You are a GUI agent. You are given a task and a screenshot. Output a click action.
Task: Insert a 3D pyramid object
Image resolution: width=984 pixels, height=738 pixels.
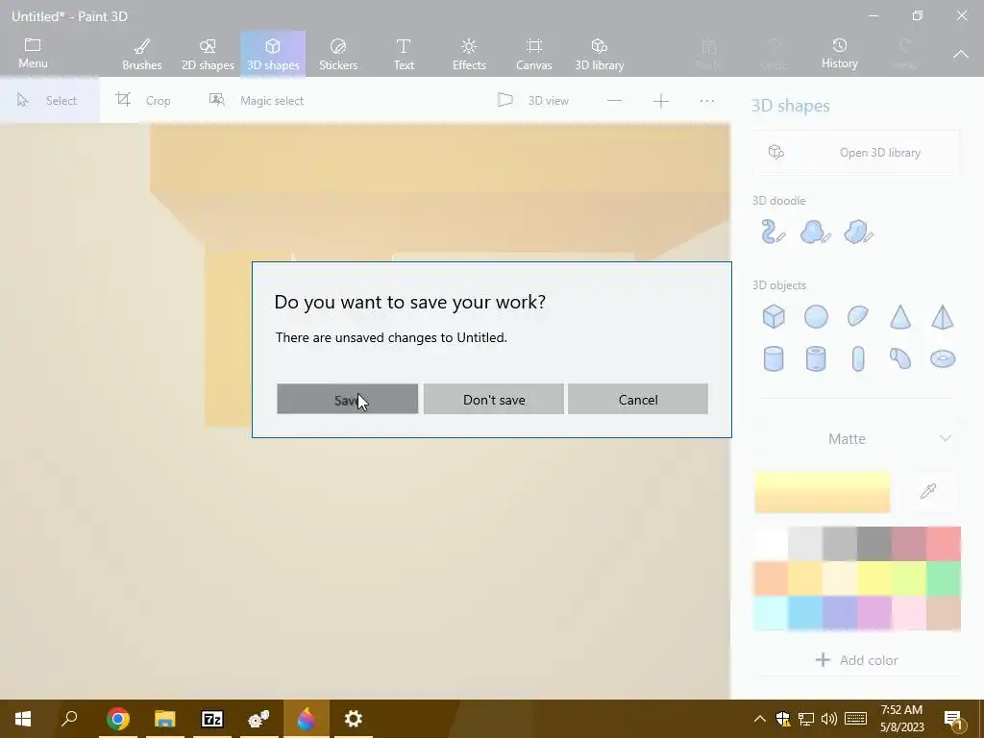pyautogui.click(x=942, y=316)
